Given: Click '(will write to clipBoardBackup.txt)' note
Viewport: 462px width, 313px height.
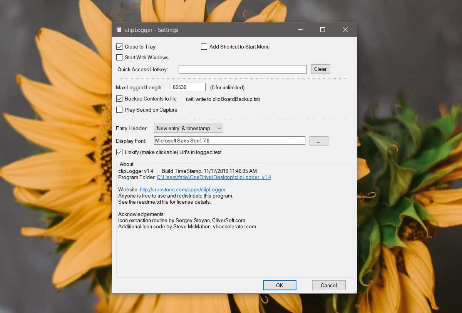Looking at the screenshot, I should pyautogui.click(x=223, y=99).
